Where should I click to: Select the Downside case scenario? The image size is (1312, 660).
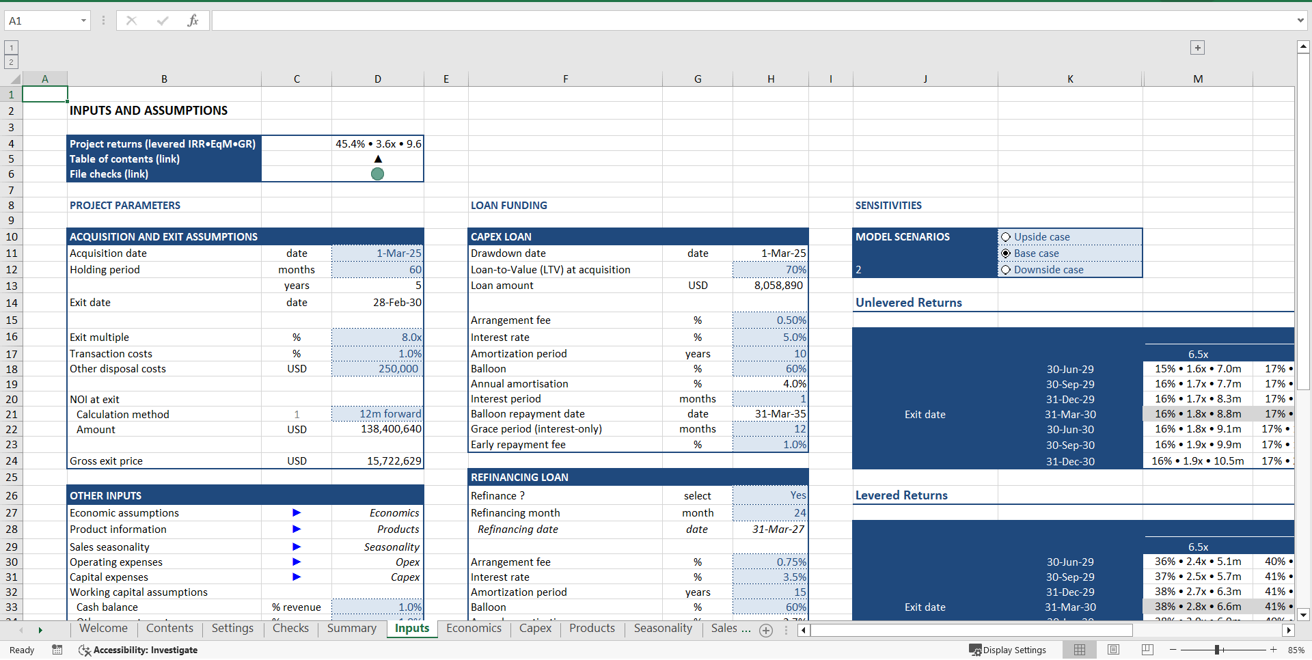coord(1006,270)
